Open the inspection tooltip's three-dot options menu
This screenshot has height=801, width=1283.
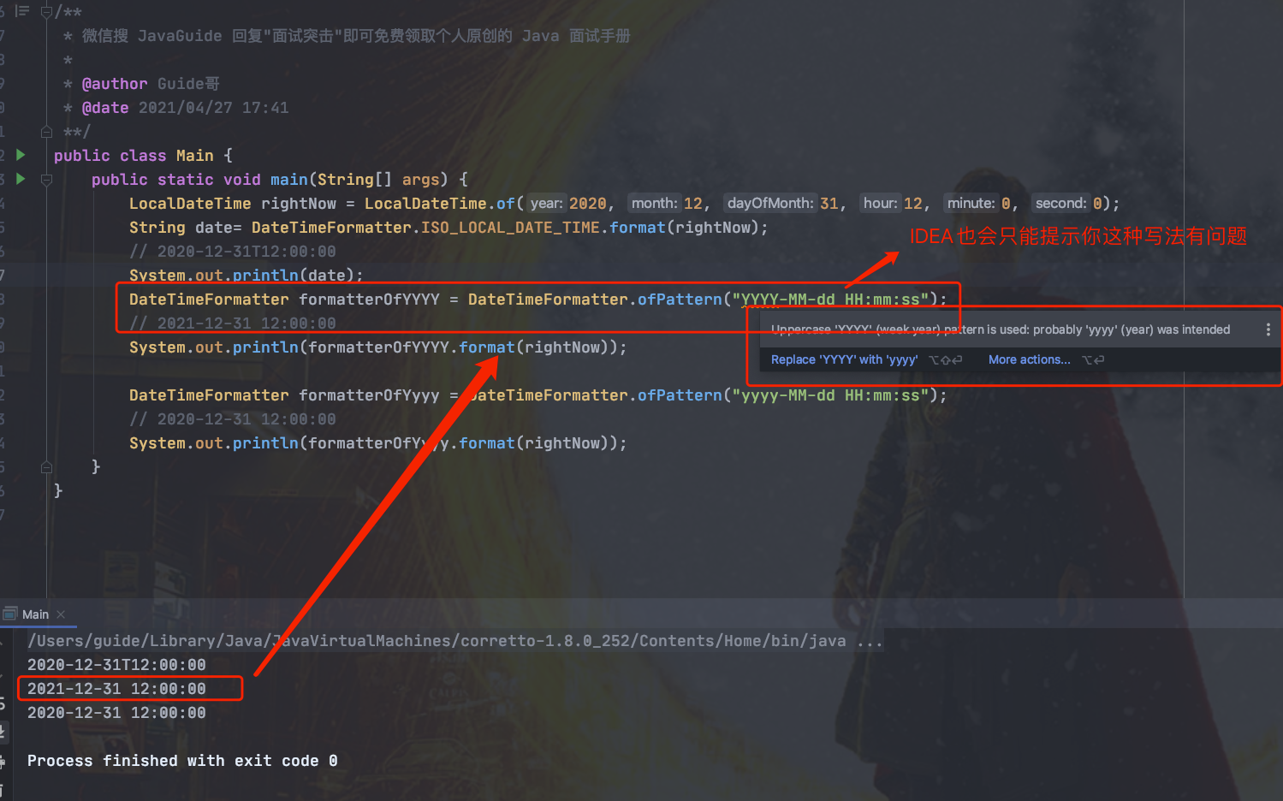1268,329
